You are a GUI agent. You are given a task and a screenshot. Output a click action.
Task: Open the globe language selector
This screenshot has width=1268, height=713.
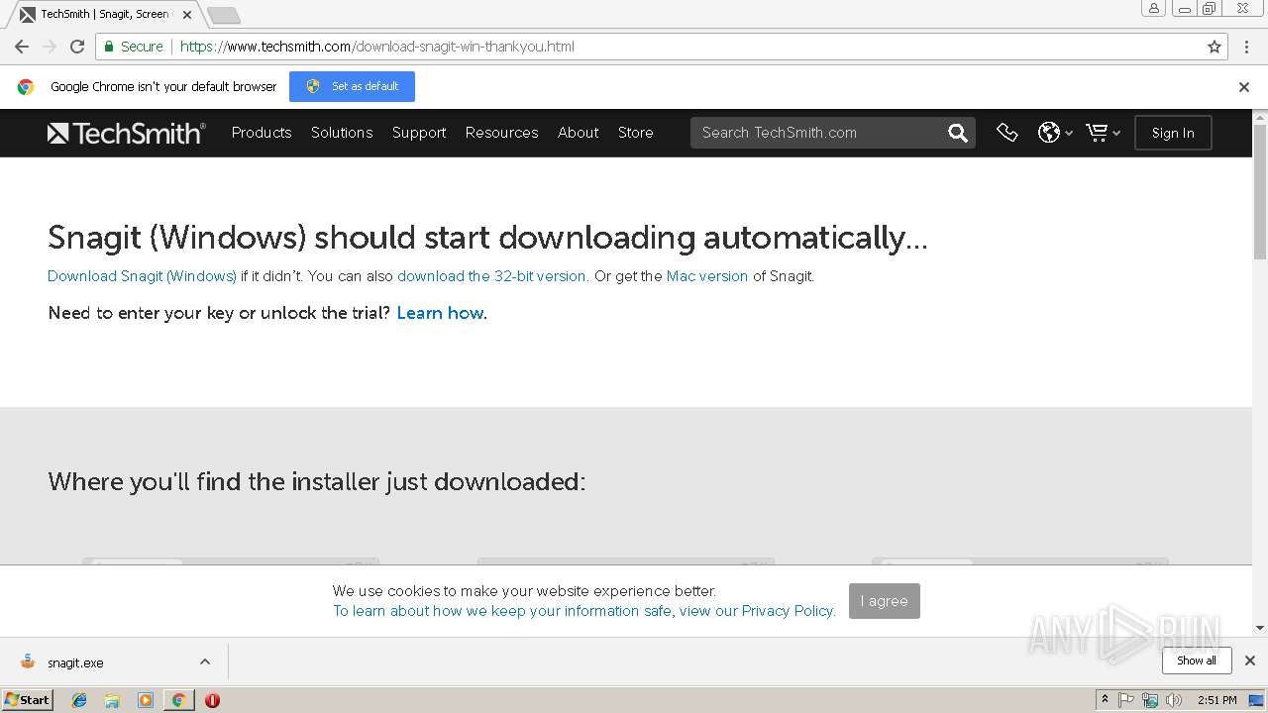(x=1055, y=133)
